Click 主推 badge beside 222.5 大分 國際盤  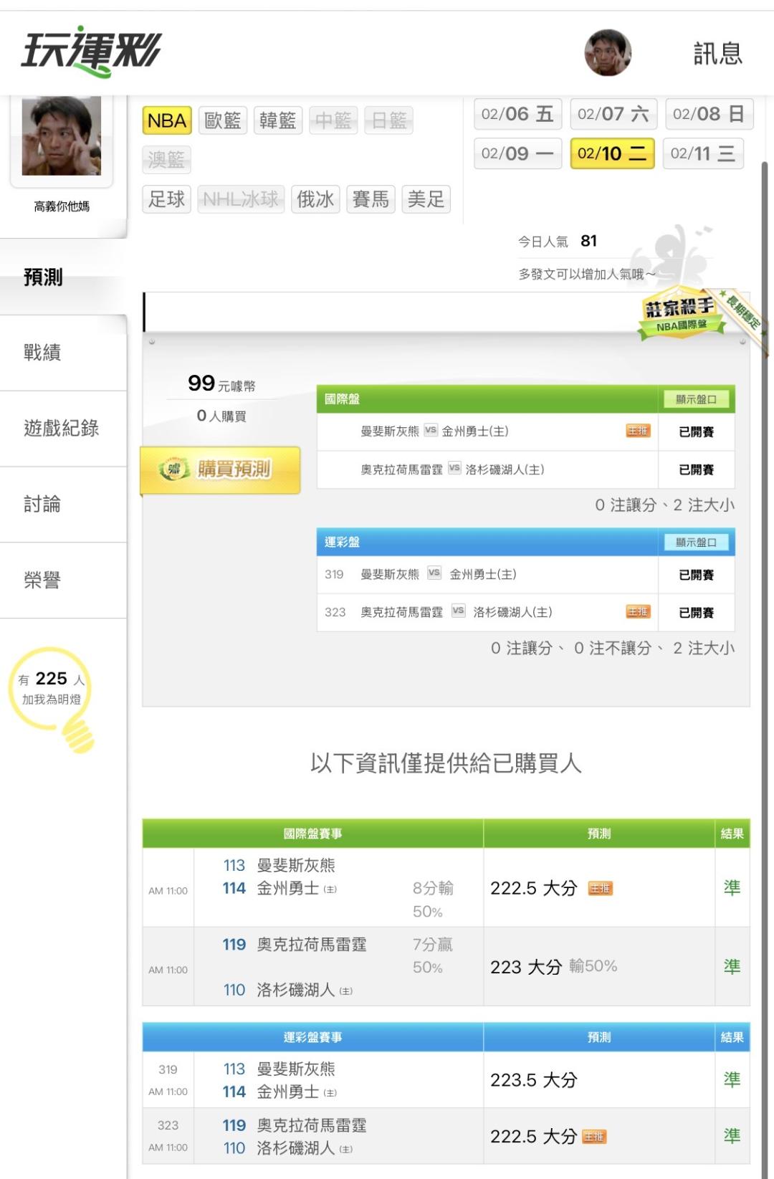(601, 889)
